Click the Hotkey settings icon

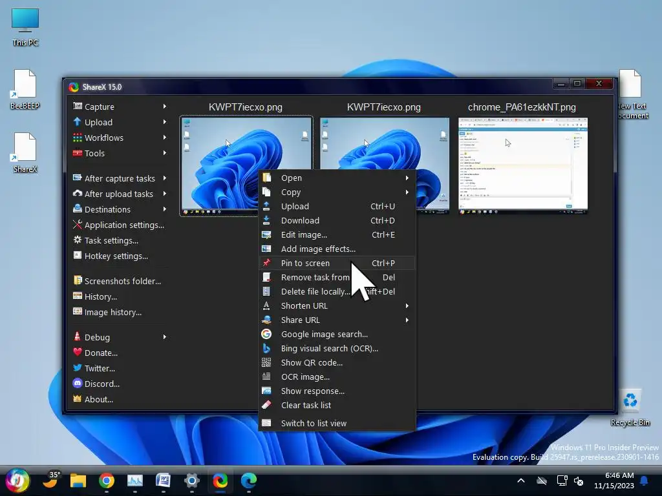78,256
